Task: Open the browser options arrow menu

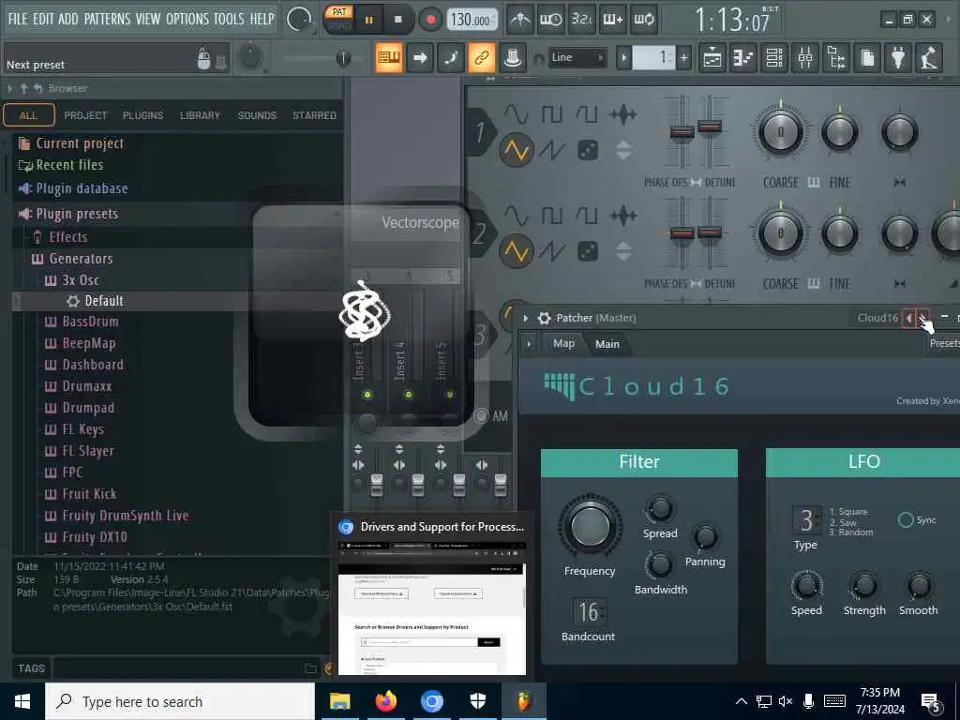Action: click(x=9, y=89)
